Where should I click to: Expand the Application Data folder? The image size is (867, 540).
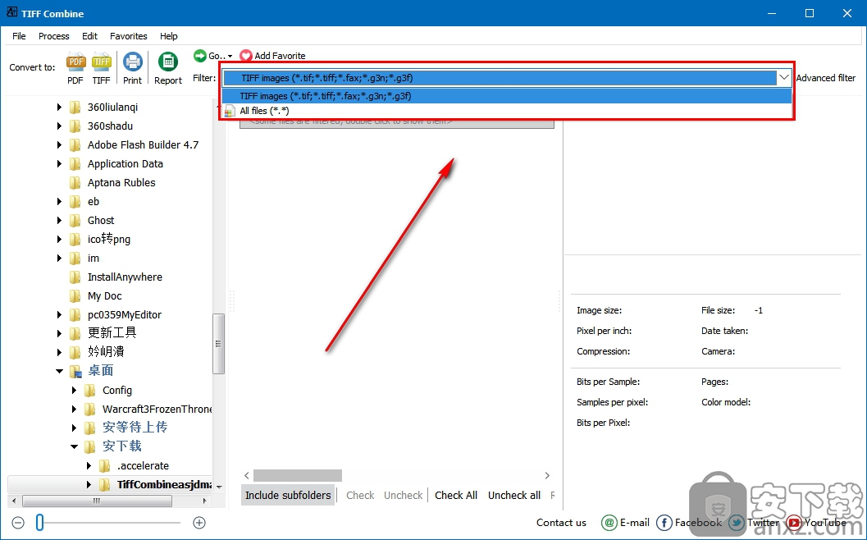click(x=59, y=164)
